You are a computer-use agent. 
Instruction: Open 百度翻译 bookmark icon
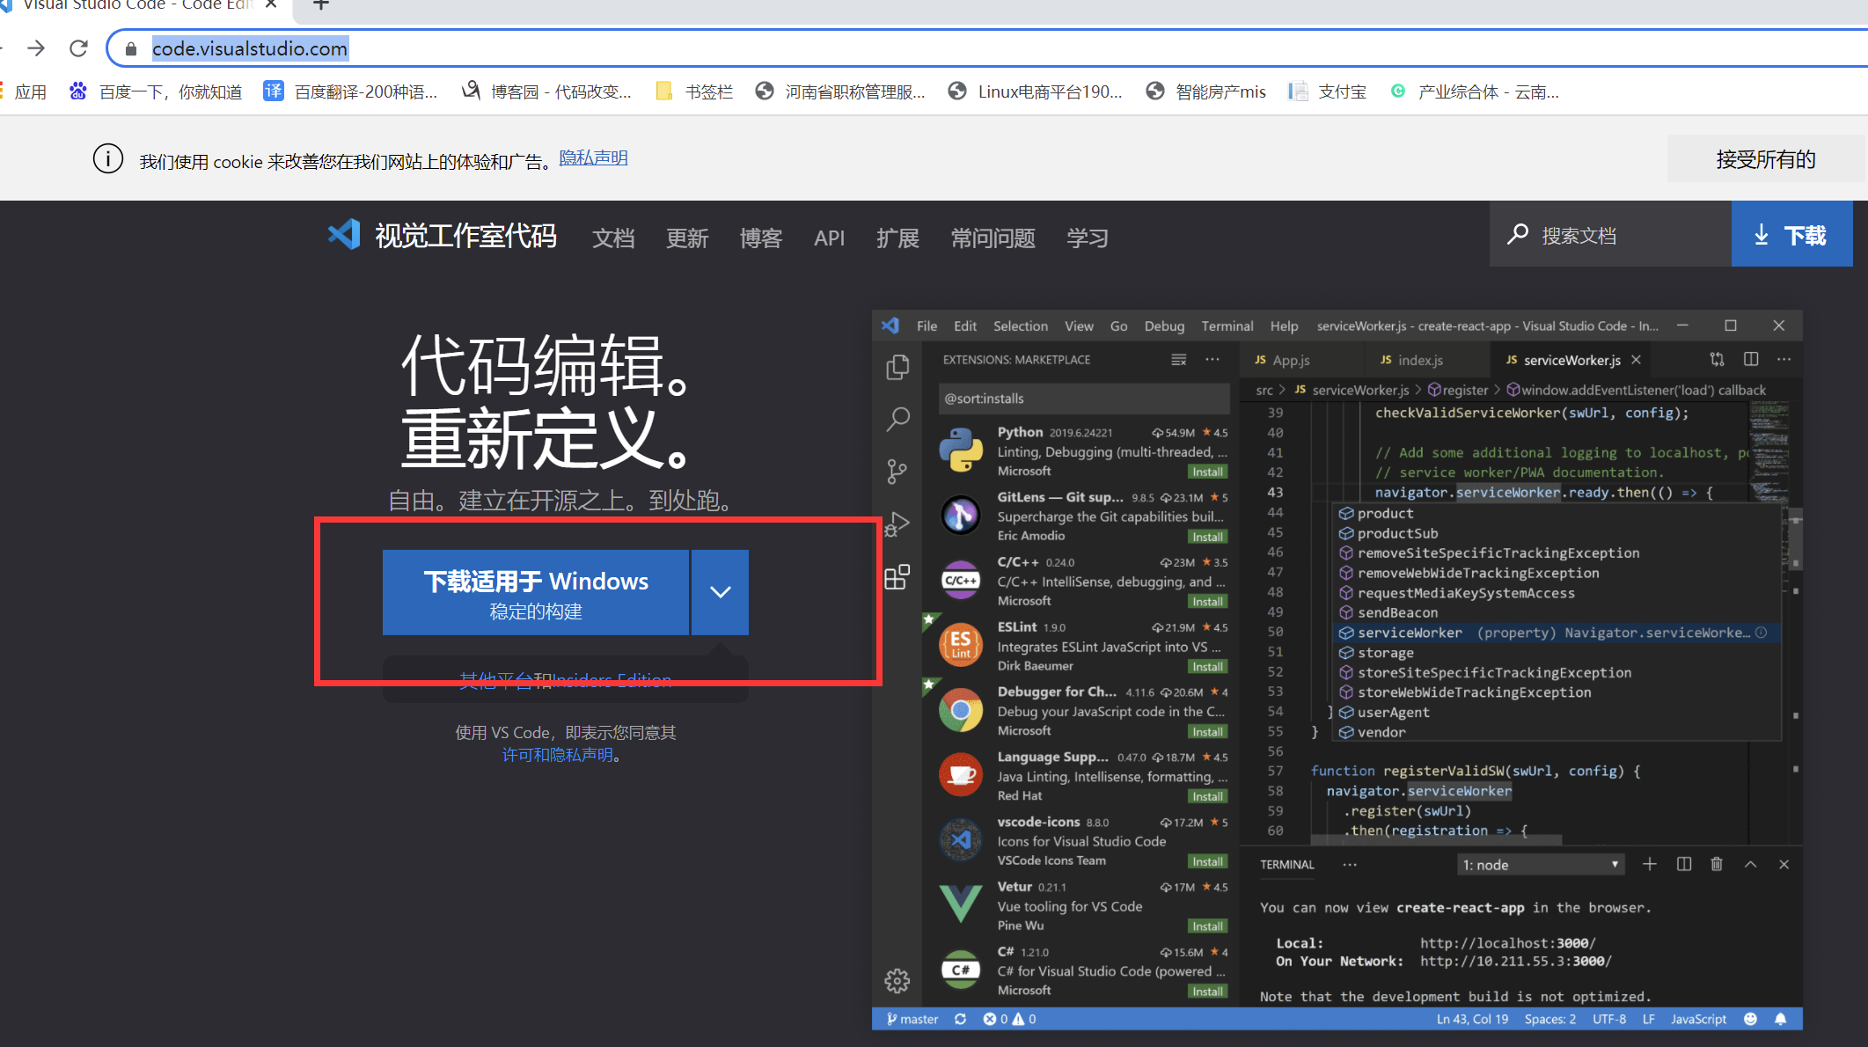click(274, 92)
